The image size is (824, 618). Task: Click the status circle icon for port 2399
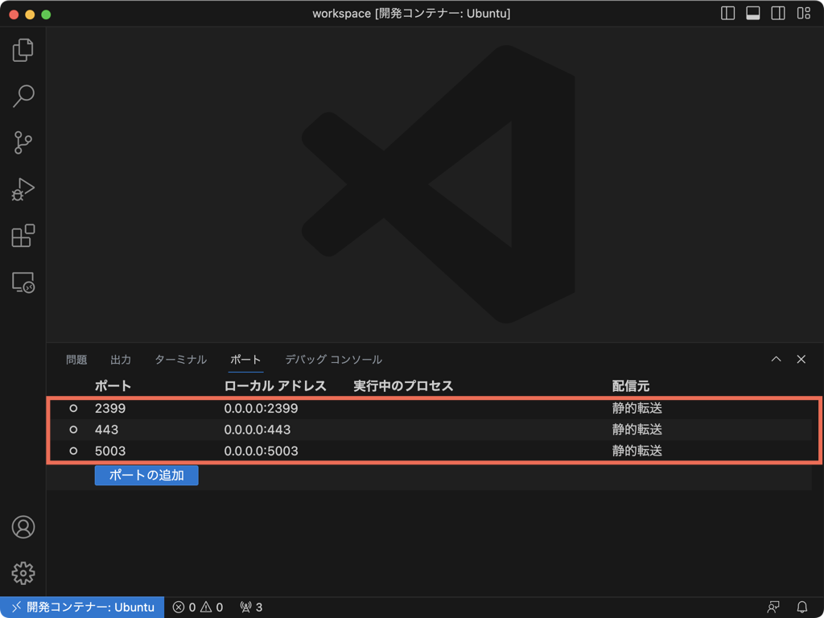(73, 408)
